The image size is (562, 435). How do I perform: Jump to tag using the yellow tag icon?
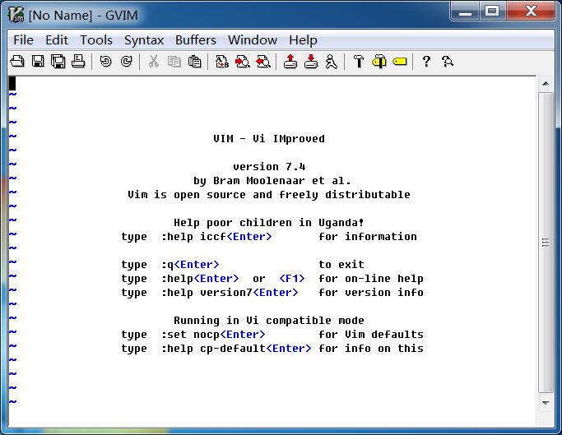[400, 62]
